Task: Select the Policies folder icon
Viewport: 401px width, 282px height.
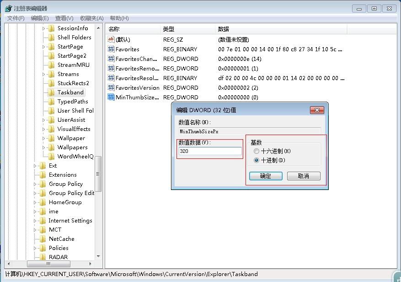Action: 43,248
